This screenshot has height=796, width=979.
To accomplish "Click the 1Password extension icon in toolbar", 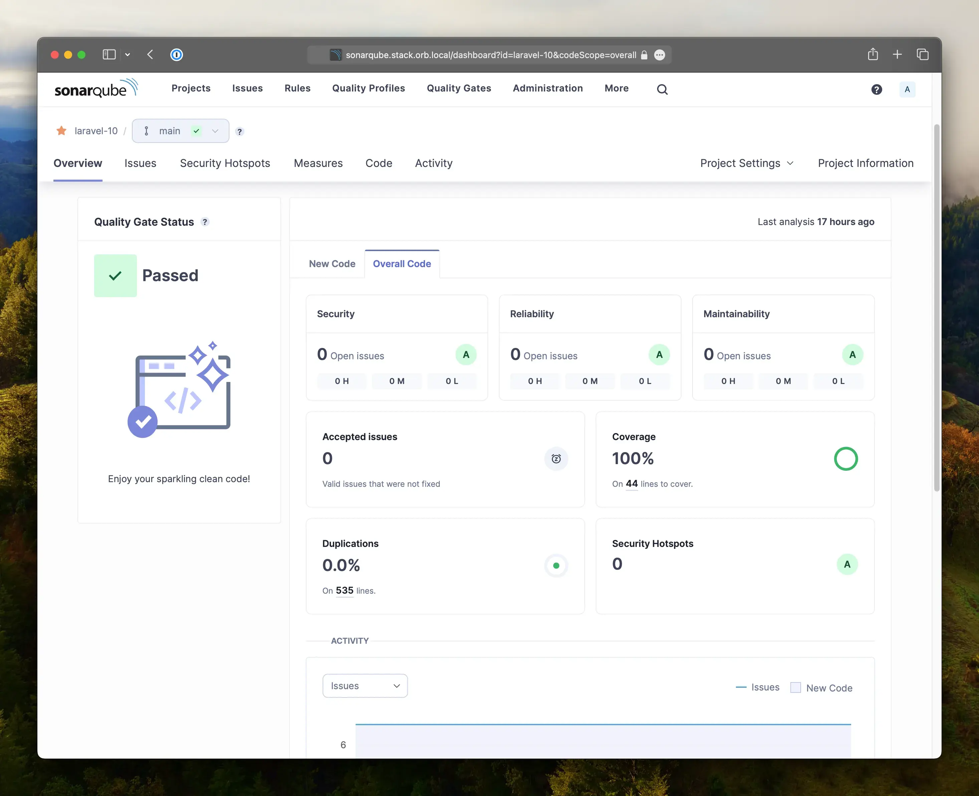I will pyautogui.click(x=177, y=54).
